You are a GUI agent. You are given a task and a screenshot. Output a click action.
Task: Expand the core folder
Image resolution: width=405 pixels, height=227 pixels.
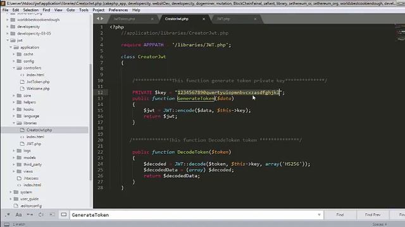[14, 95]
